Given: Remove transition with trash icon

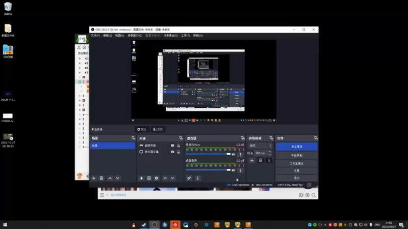Looking at the screenshot, I should [261, 160].
